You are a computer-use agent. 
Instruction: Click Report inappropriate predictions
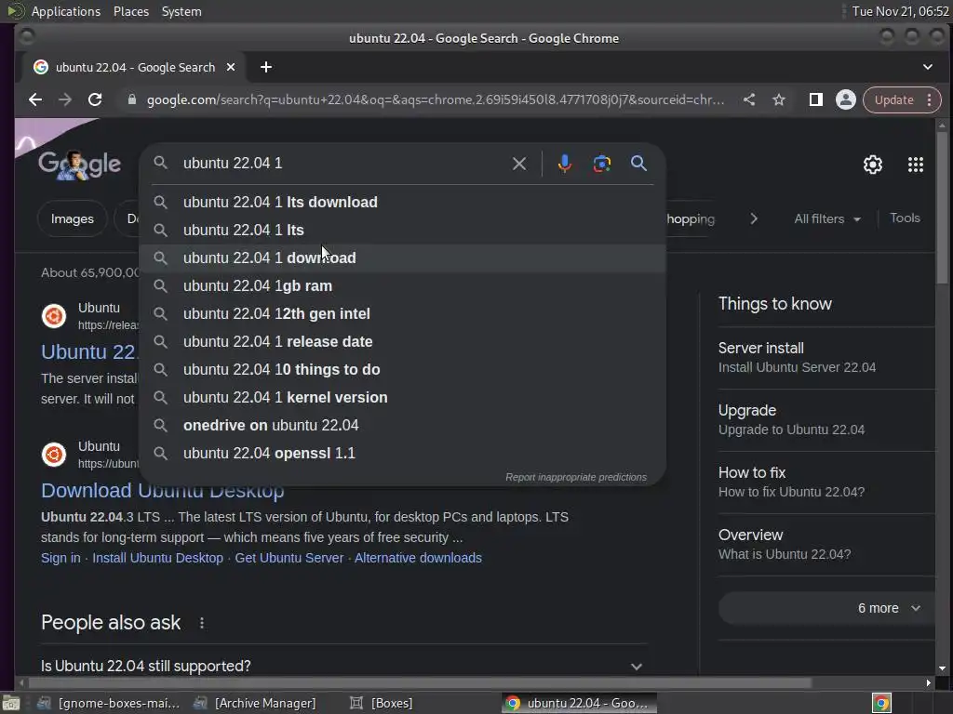click(x=575, y=477)
